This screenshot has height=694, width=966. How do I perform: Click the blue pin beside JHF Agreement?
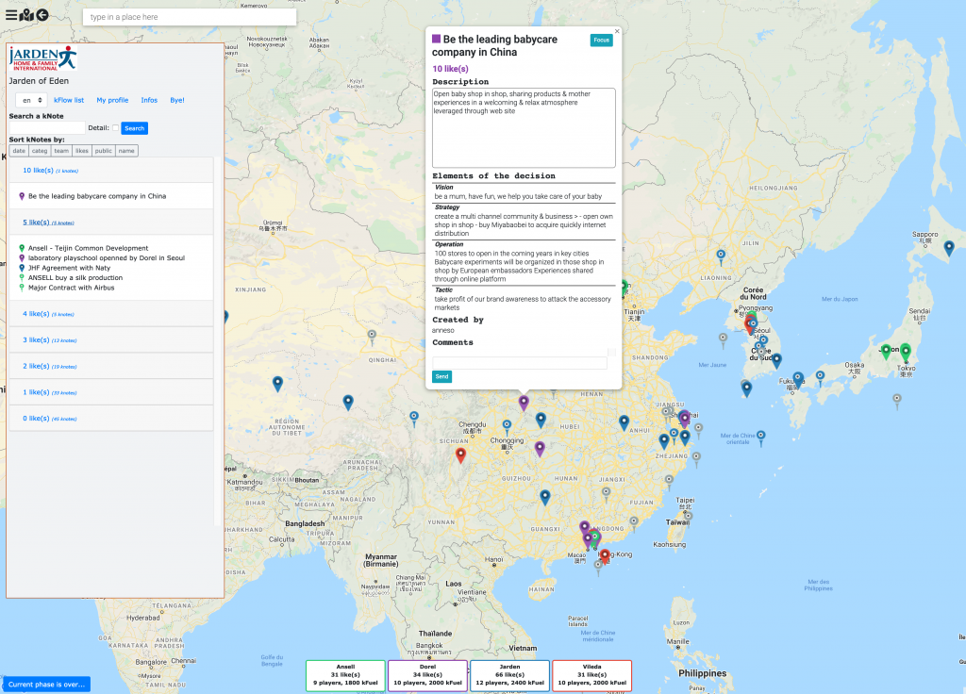[22, 268]
